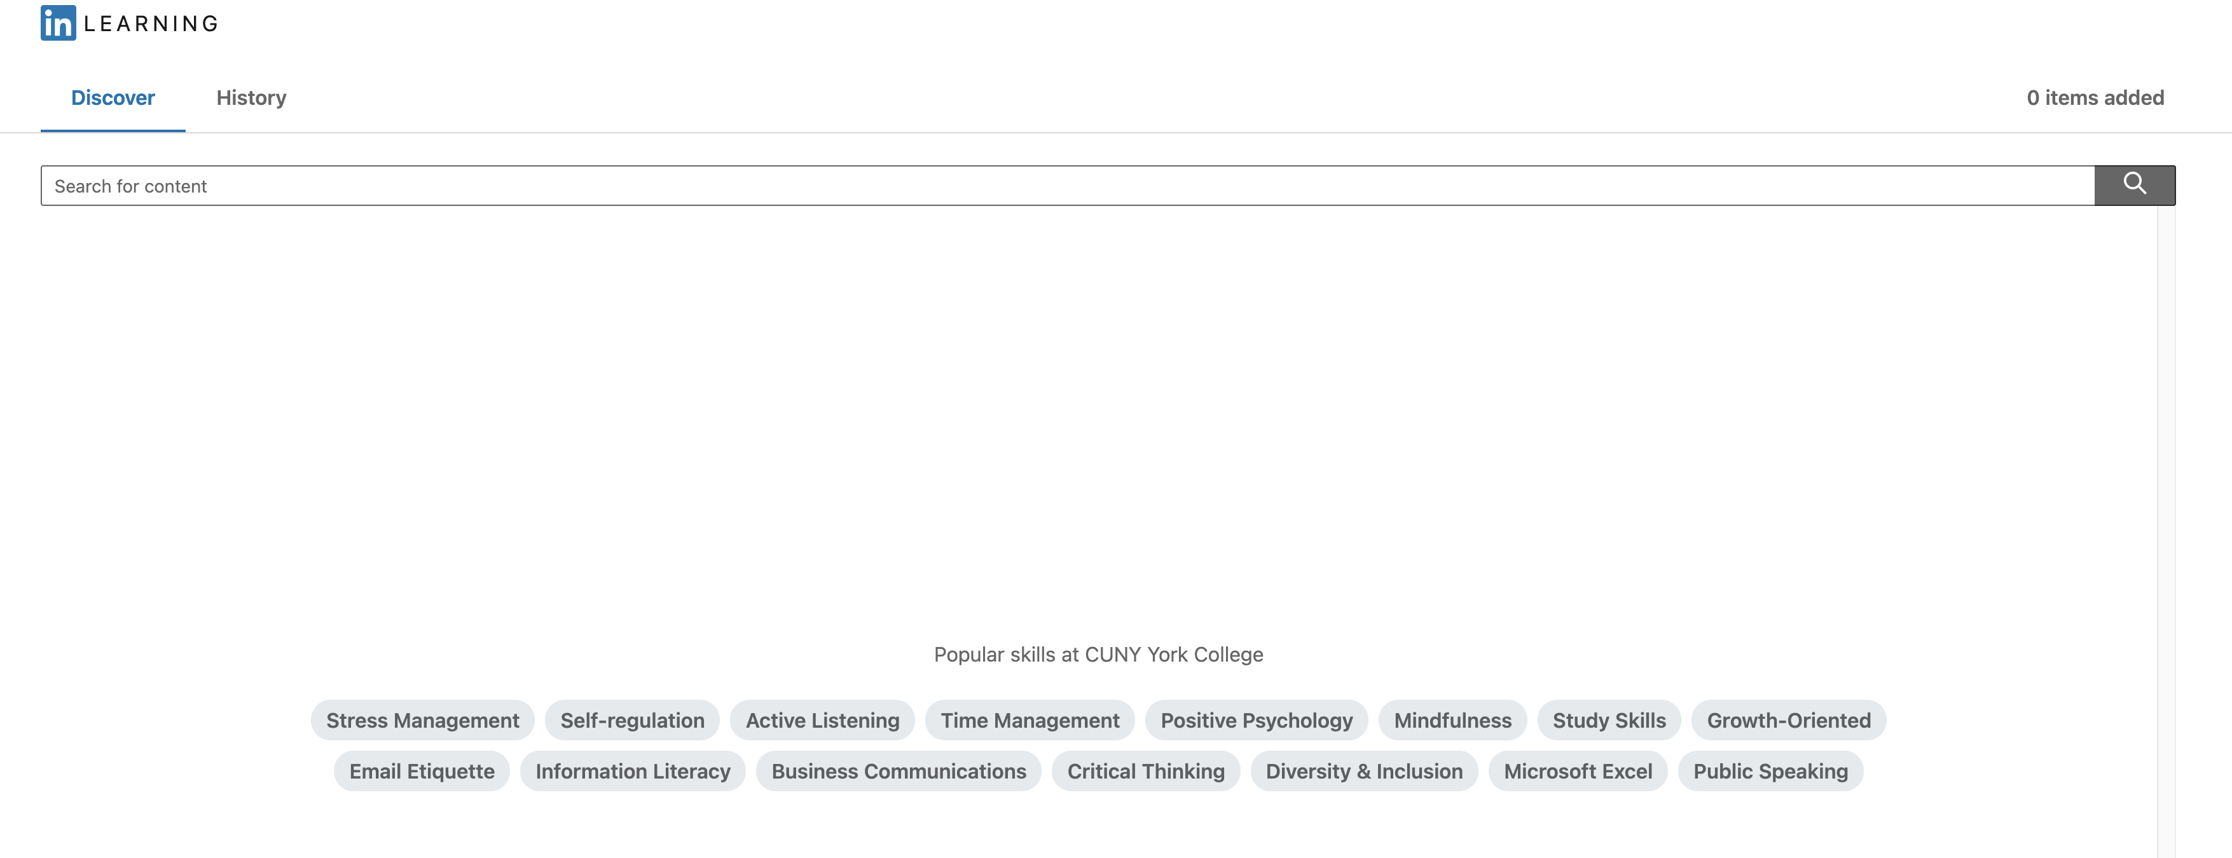Pick the Active Listening skill tag
This screenshot has width=2232, height=858.
point(822,720)
